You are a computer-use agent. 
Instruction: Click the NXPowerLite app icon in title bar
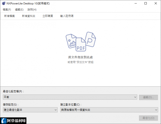(x=4, y=3)
